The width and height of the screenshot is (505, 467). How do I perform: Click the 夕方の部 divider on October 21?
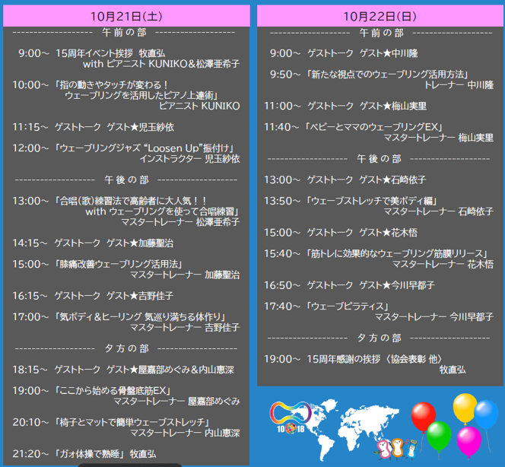(125, 348)
